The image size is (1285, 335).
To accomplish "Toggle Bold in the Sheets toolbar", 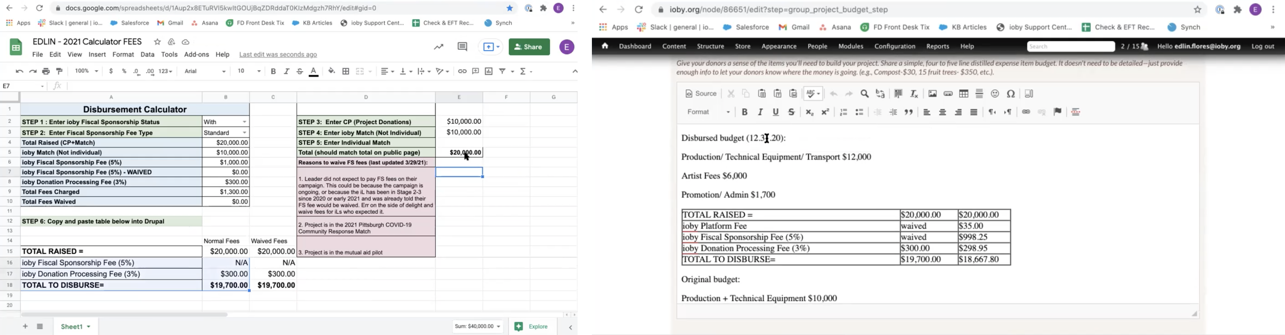I will click(x=274, y=71).
